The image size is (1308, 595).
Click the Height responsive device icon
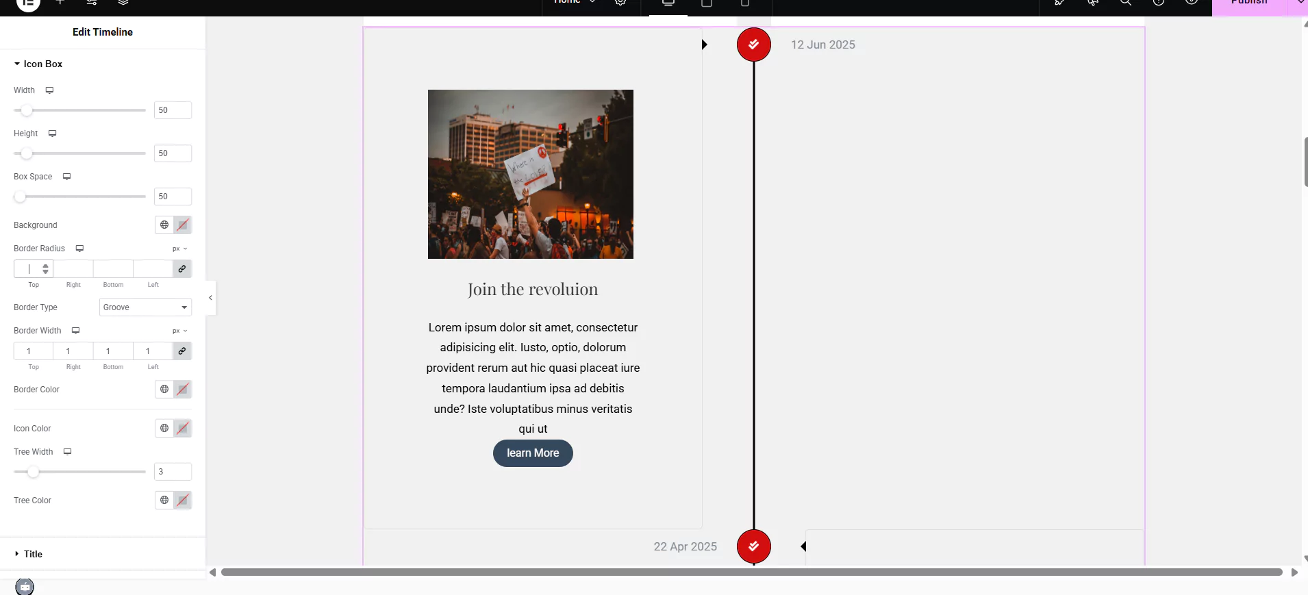[x=52, y=134]
